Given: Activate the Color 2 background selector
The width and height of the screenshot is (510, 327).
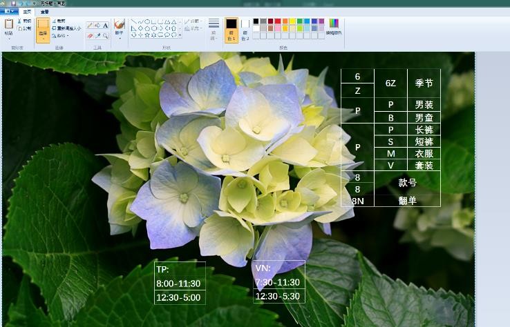Looking at the screenshot, I should (245, 30).
